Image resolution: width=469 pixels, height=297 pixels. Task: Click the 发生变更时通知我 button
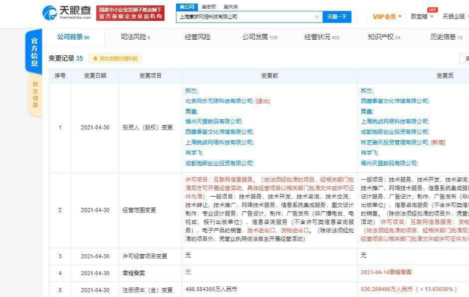pos(115,59)
